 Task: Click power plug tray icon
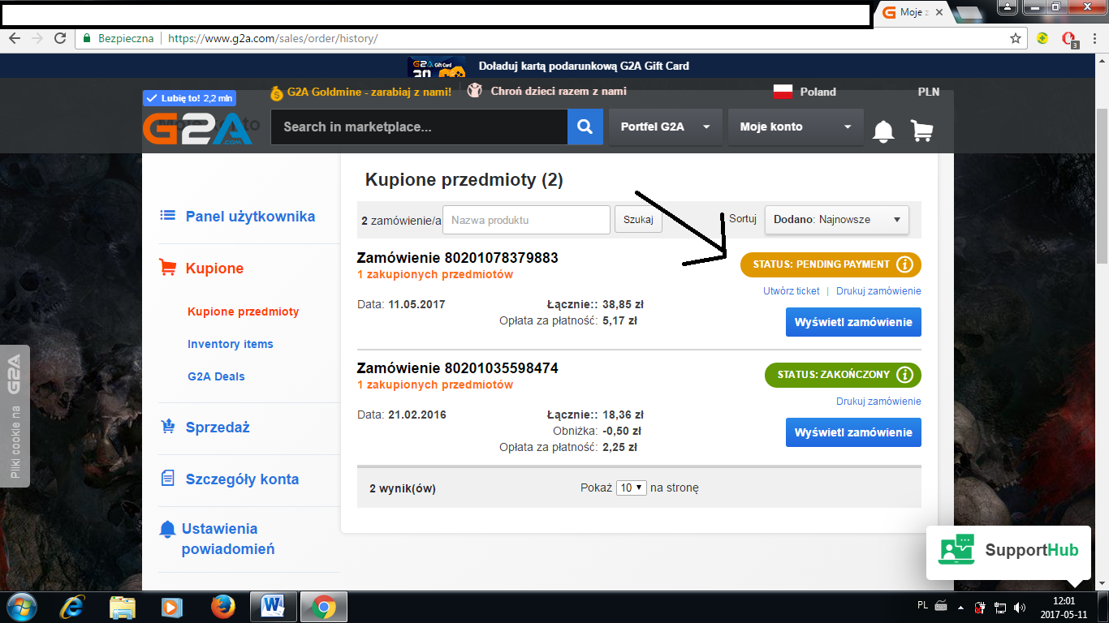coord(981,607)
